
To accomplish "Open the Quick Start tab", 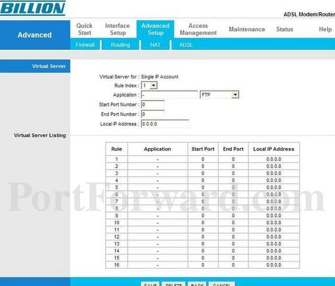I will pyautogui.click(x=85, y=29).
